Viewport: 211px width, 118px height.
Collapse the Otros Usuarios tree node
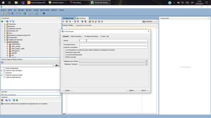pos(5,42)
